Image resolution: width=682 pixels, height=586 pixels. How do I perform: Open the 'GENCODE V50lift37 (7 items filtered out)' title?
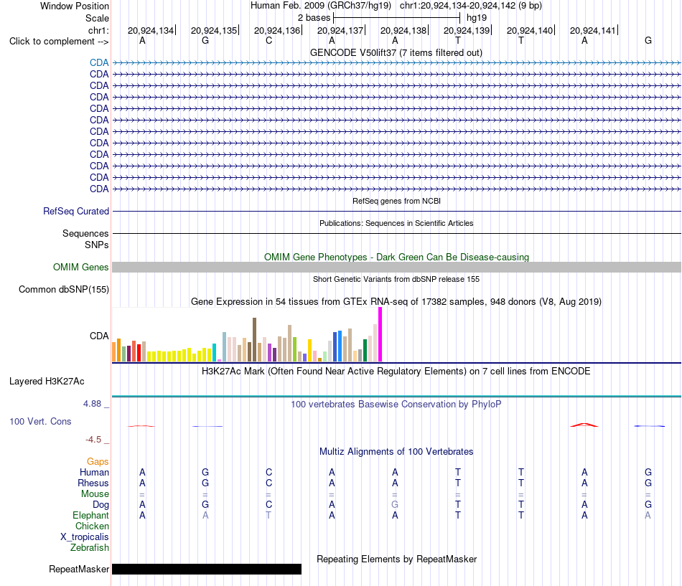tap(396, 52)
